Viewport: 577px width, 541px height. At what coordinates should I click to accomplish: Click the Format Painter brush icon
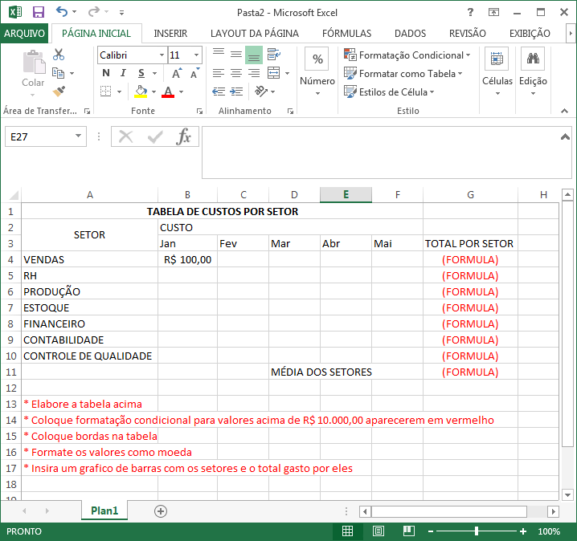click(59, 91)
